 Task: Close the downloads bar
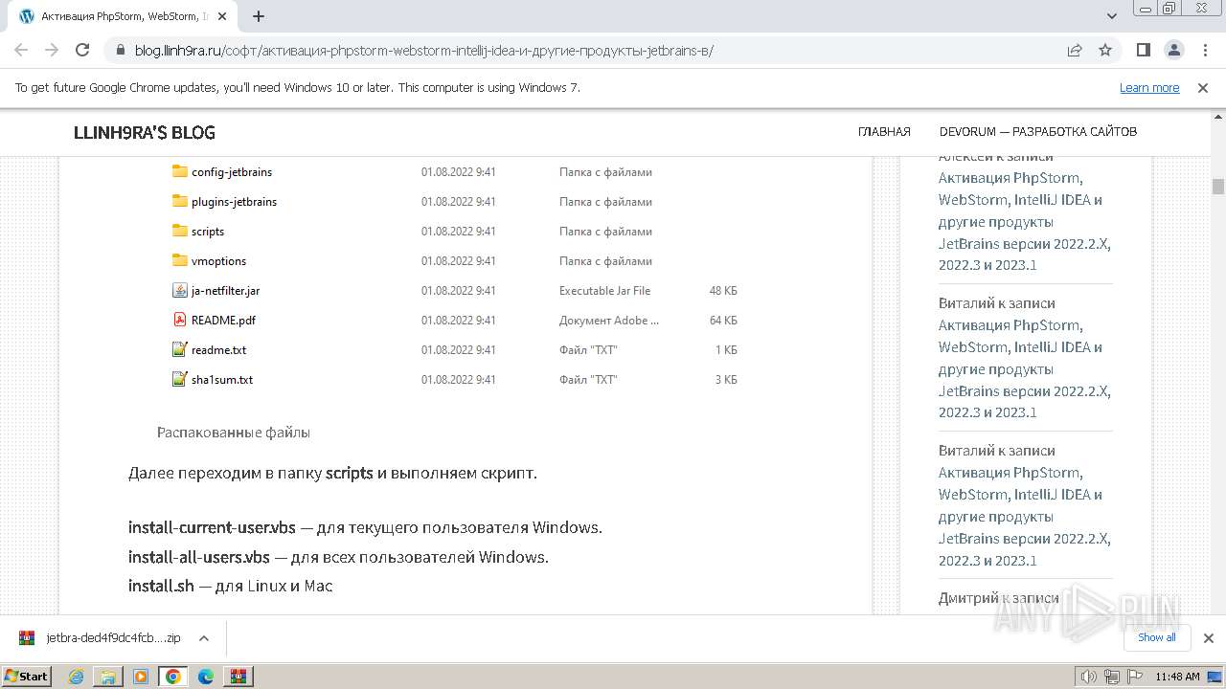[x=1208, y=638]
